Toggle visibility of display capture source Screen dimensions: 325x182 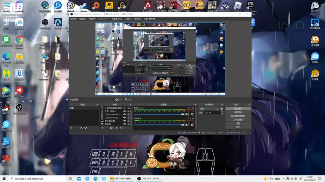tap(125, 121)
